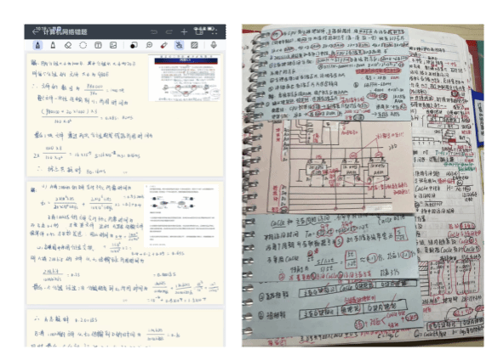This screenshot has width=492, height=355.
Task: Activate the dashed-circle lasso selection tool
Action: (83, 45)
